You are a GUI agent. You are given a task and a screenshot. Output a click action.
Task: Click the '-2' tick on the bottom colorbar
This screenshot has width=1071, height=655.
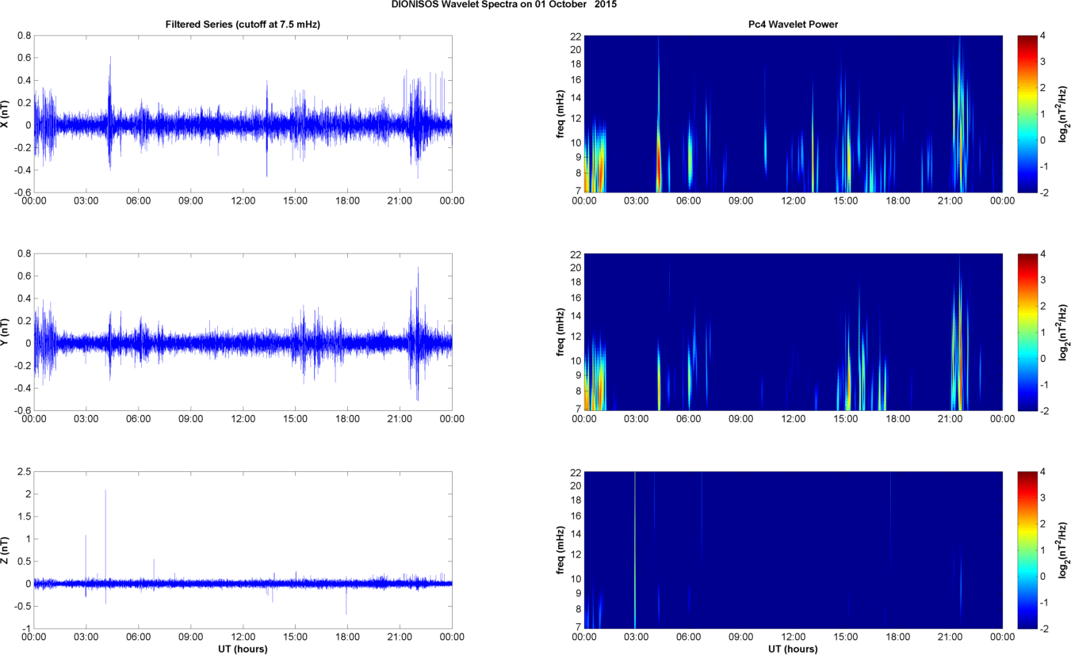click(x=1044, y=629)
